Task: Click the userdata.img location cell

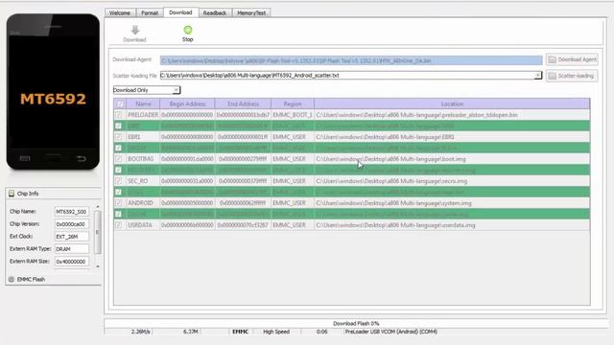Action: (x=452, y=225)
